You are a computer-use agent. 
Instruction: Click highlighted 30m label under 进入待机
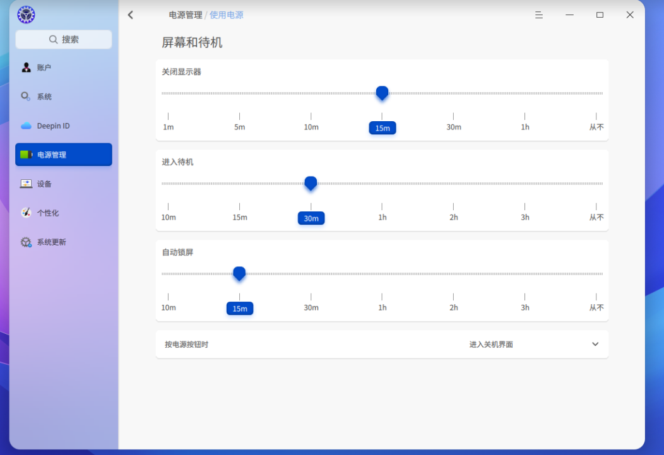click(311, 218)
